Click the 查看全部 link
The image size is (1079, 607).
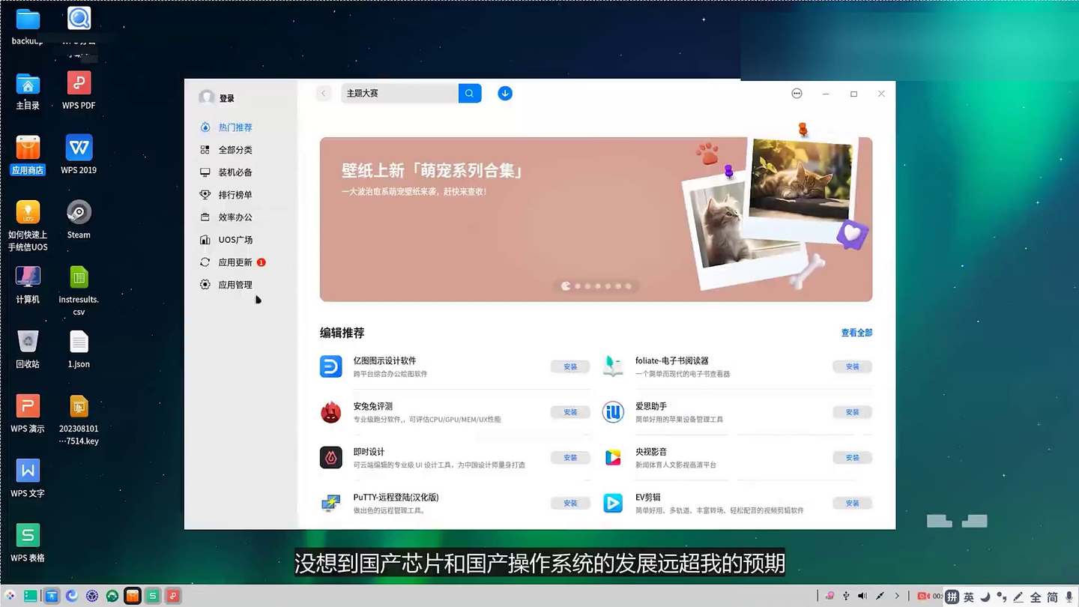[856, 333]
